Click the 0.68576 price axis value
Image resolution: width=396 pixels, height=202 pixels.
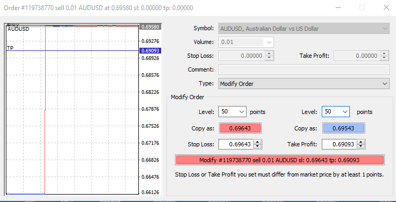pos(150,75)
